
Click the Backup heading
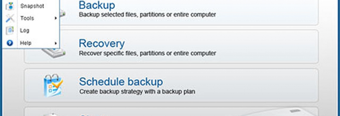pos(97,5)
